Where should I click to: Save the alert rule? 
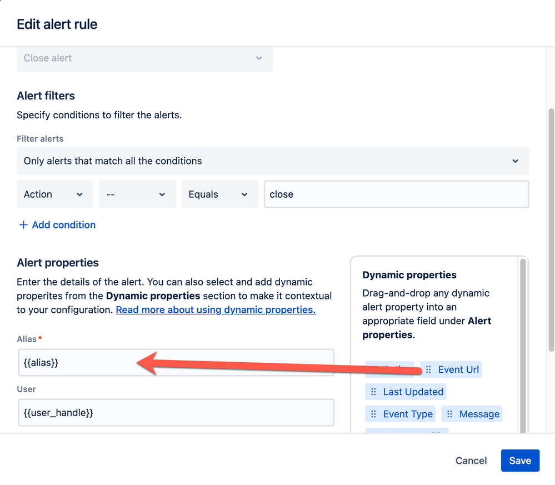(519, 461)
